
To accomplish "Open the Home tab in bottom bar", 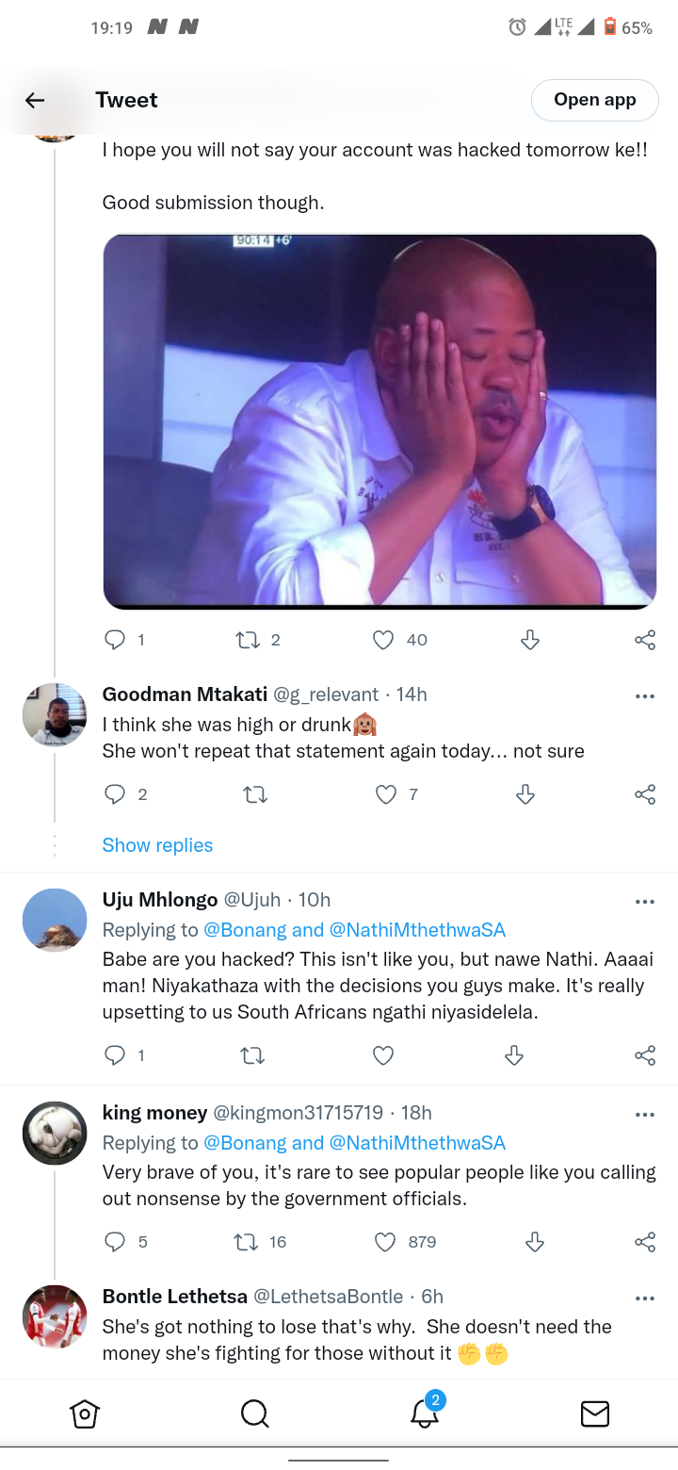I will pos(85,1413).
